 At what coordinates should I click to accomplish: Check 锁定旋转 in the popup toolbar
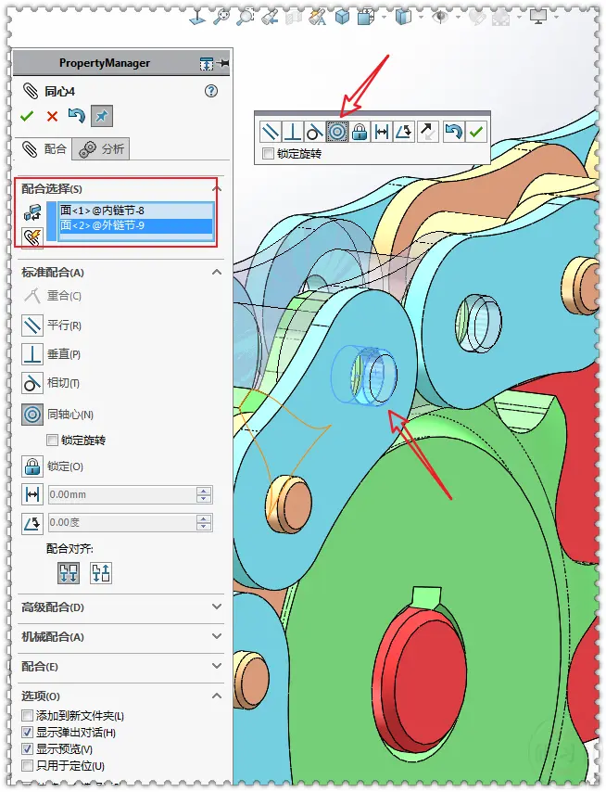click(x=268, y=153)
